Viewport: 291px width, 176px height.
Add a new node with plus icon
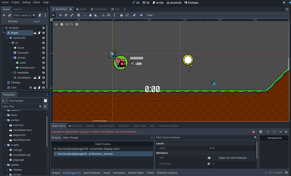pyautogui.click(x=4, y=15)
